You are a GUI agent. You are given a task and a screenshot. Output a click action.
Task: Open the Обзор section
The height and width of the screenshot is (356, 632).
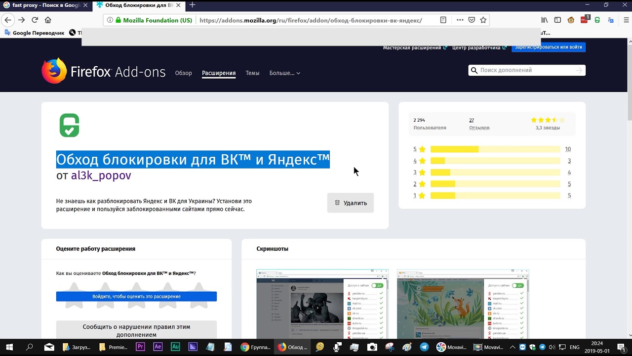coord(183,73)
